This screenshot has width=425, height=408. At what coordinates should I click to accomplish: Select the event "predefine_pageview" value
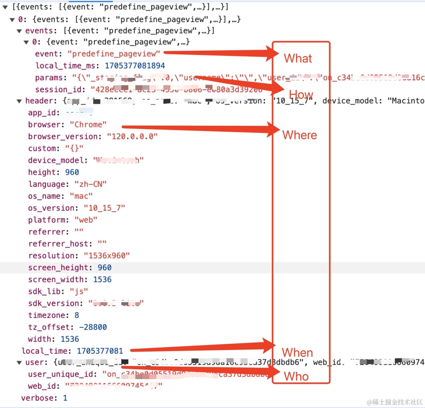[x=114, y=54]
